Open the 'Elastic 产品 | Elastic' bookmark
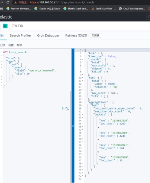The width and height of the screenshot is (150, 183). click(47, 9)
